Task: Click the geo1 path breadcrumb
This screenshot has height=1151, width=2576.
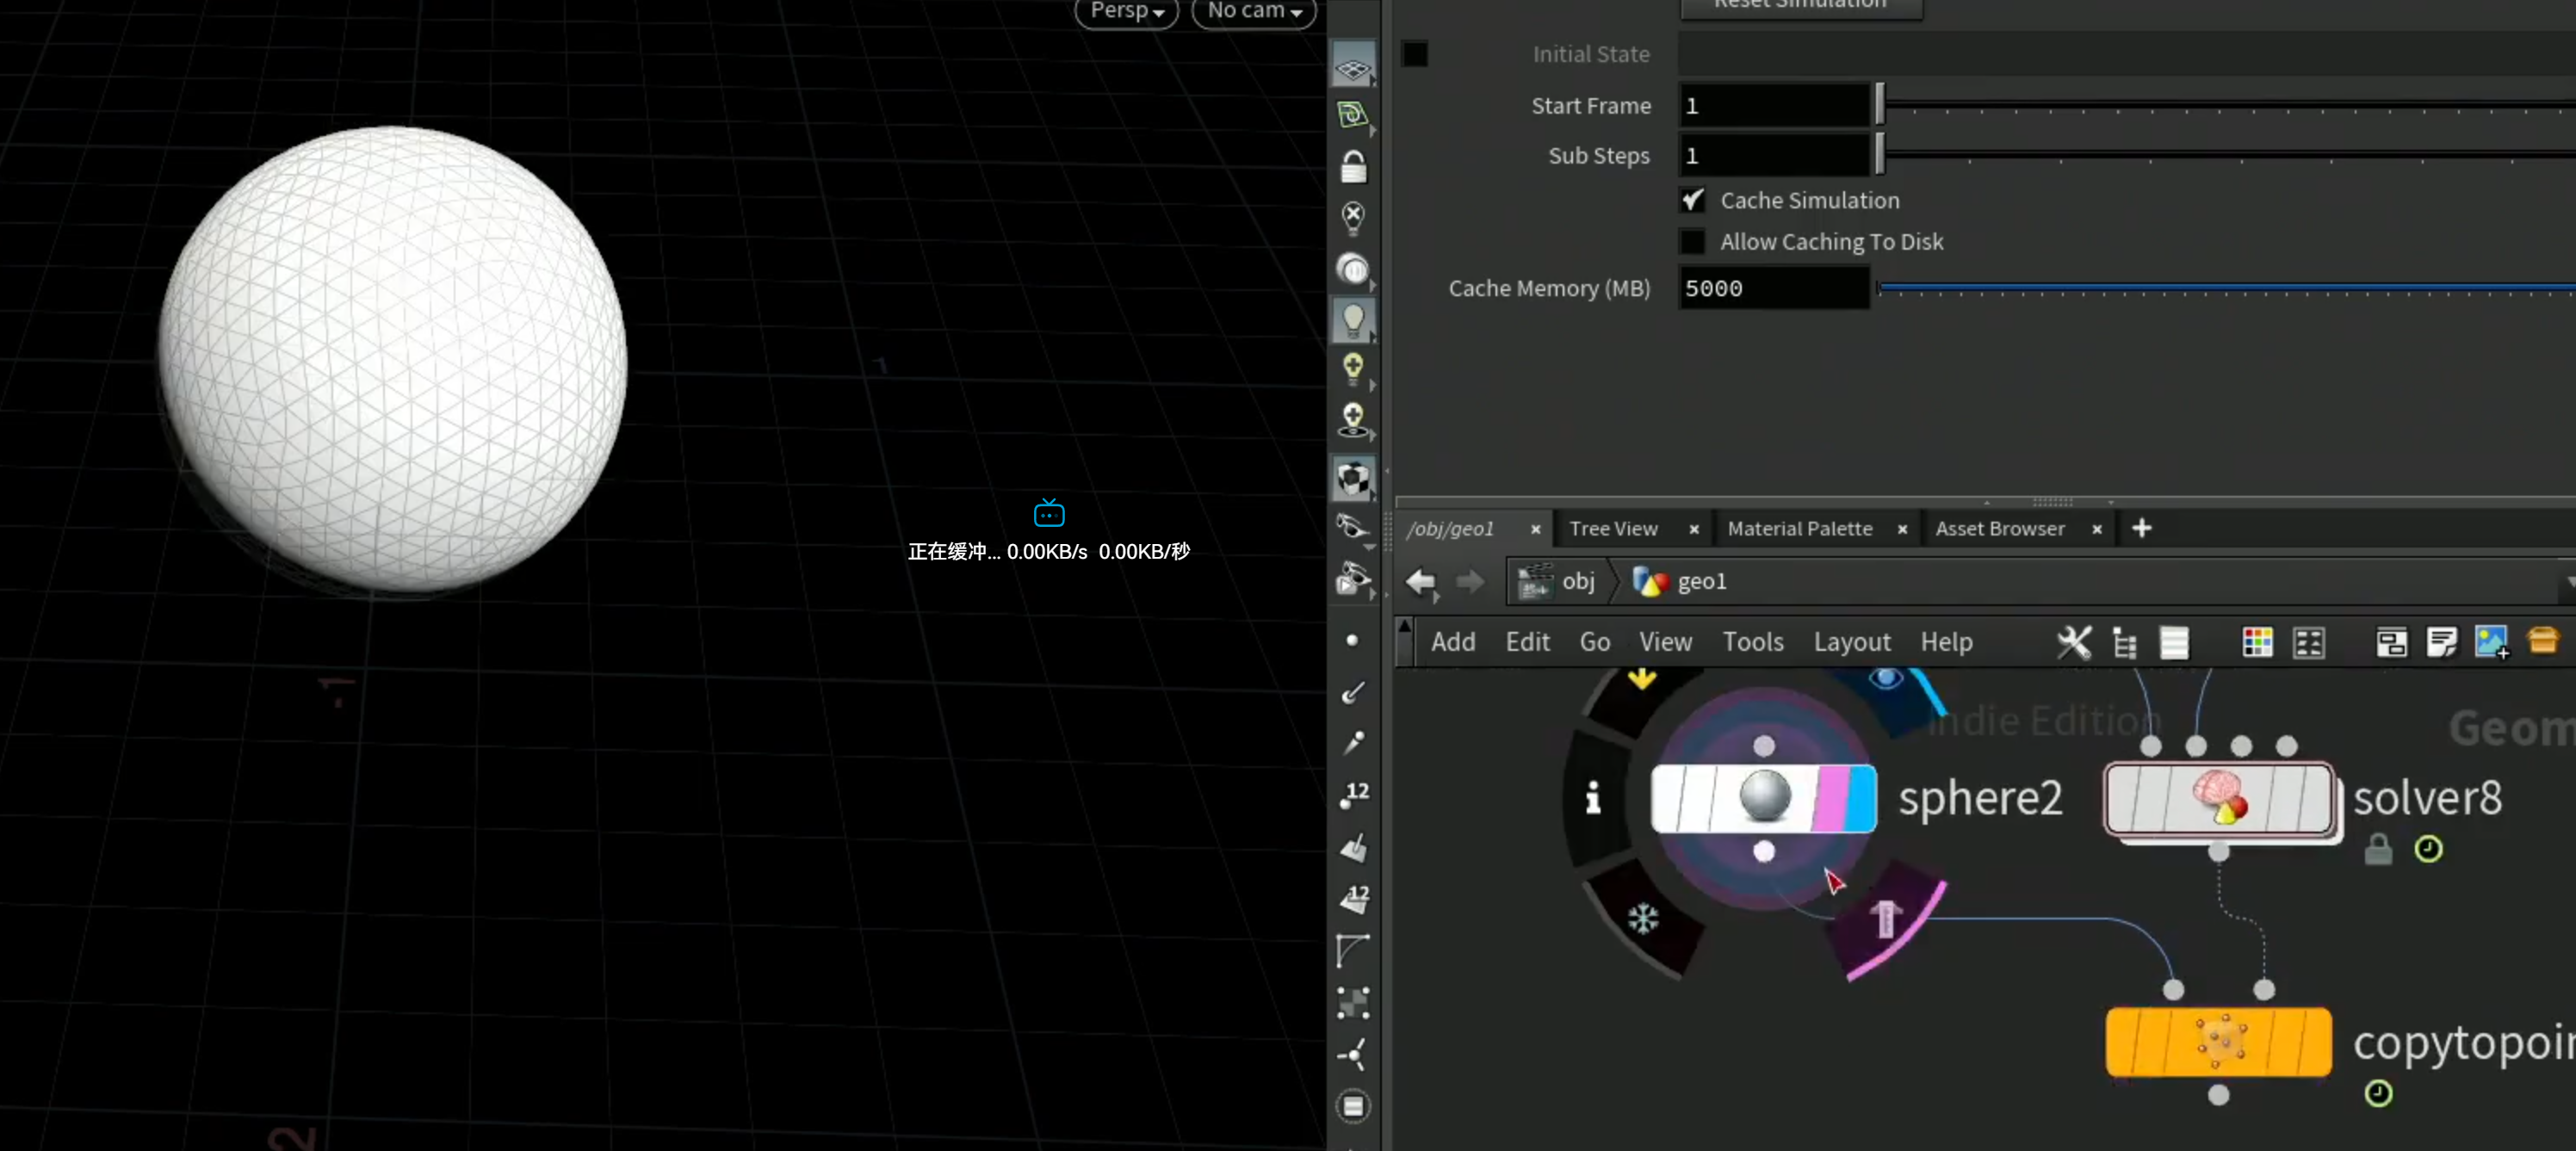Action: pyautogui.click(x=1680, y=581)
